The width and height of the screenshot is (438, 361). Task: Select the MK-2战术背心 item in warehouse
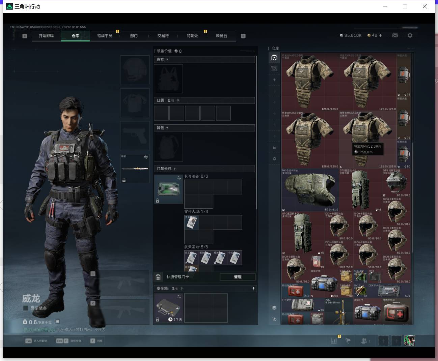[310, 190]
